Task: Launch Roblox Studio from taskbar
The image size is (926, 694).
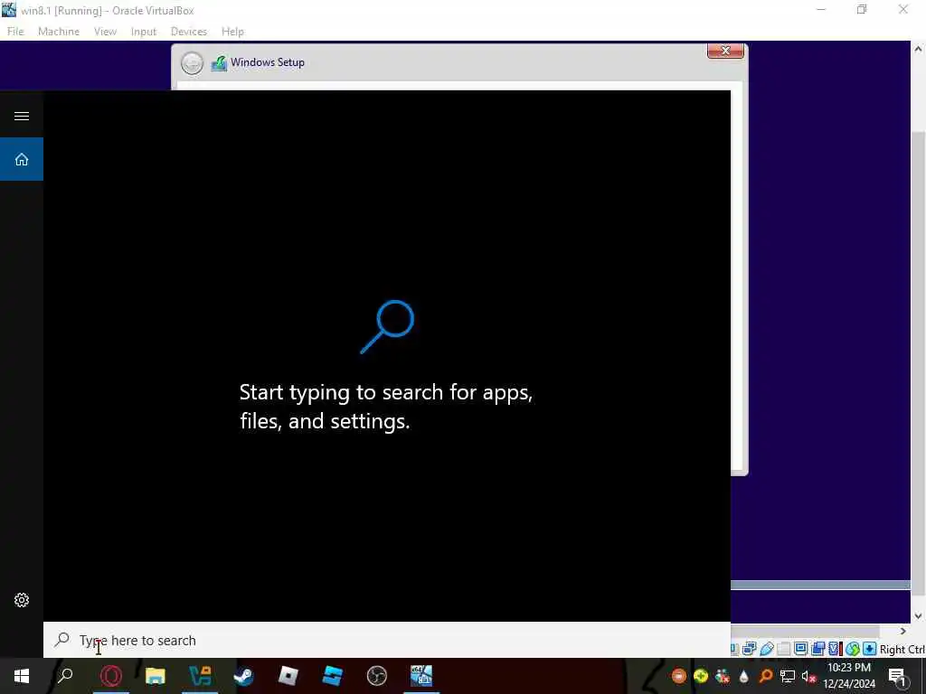Action: click(333, 676)
